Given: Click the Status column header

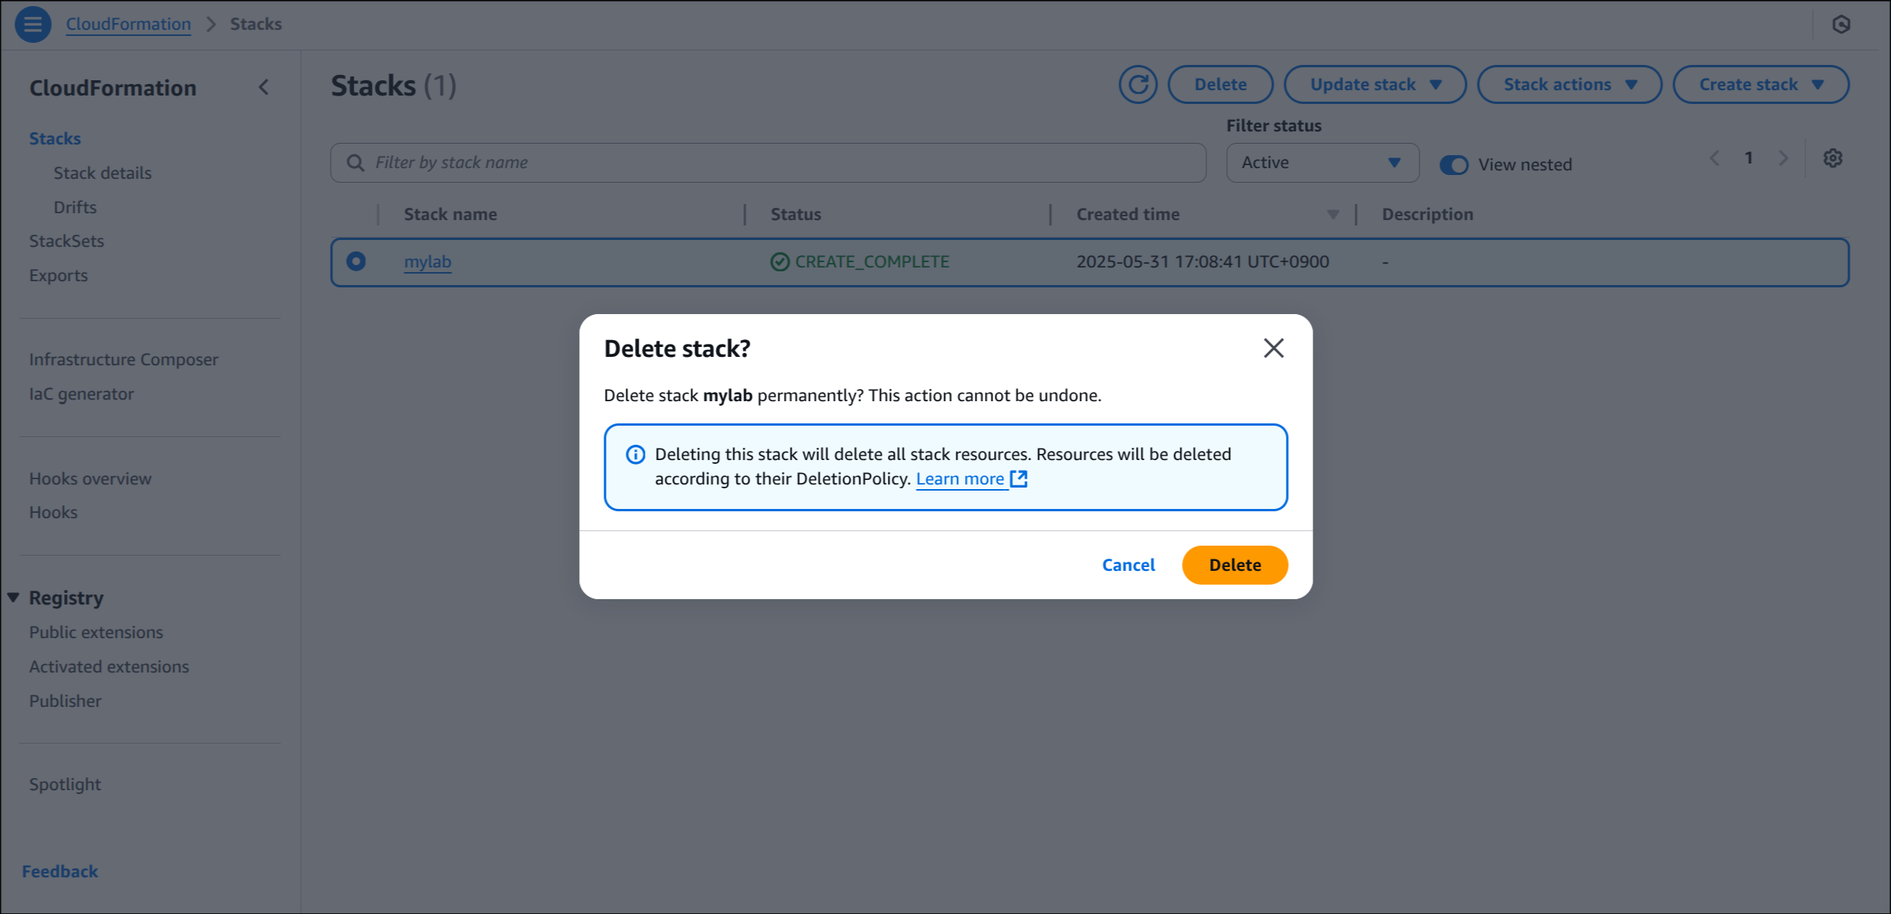Looking at the screenshot, I should pos(796,215).
